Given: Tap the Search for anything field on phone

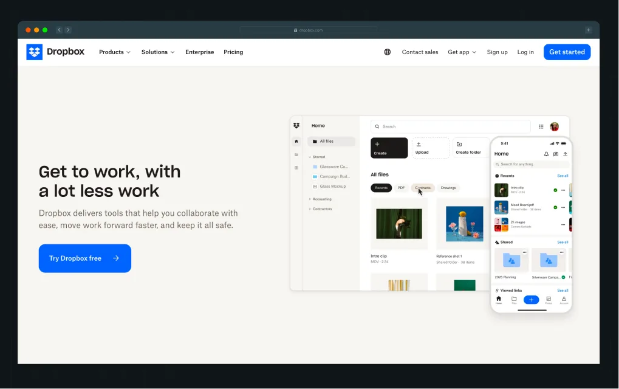Looking at the screenshot, I should (x=532, y=164).
